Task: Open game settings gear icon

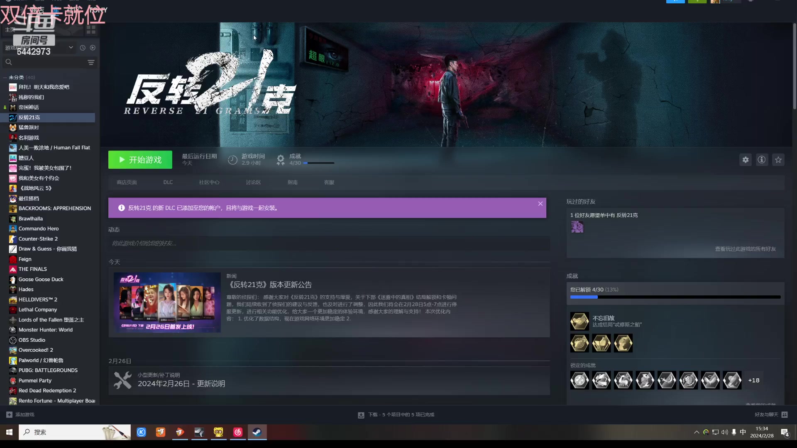Action: [x=746, y=160]
